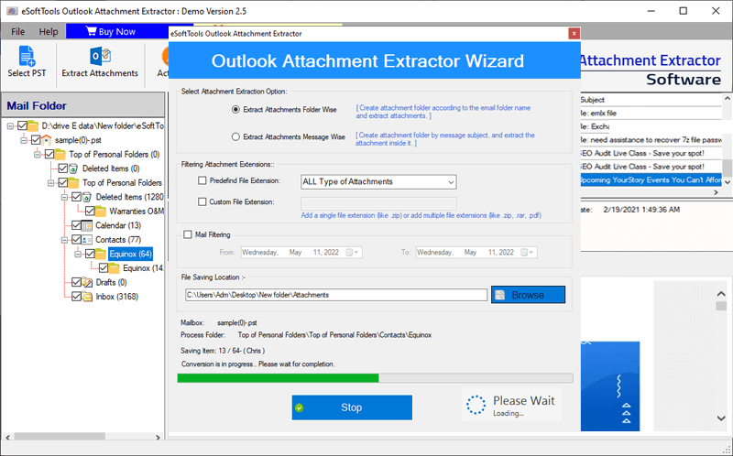
Task: Click the green check icon on Stop button
Action: [300, 407]
